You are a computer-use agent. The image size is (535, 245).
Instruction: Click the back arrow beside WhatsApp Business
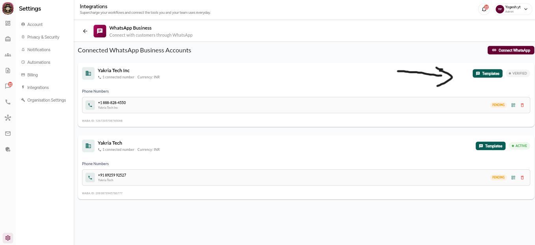85,31
